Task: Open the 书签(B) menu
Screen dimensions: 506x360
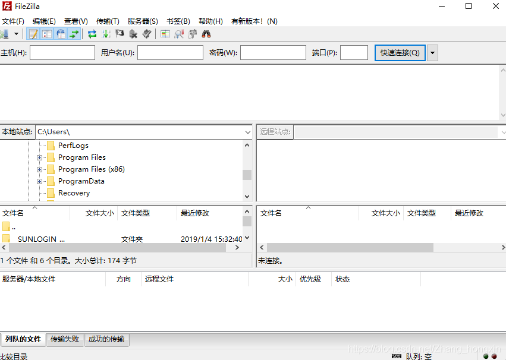Action: click(x=178, y=21)
